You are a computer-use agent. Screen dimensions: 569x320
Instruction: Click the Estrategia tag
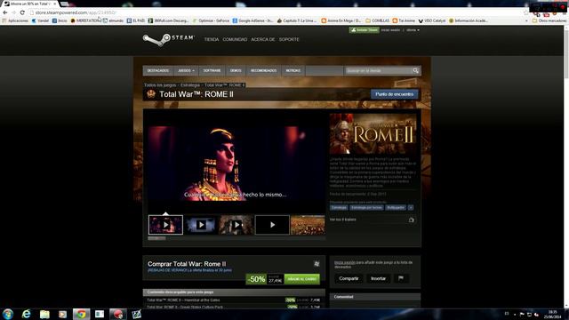click(339, 207)
